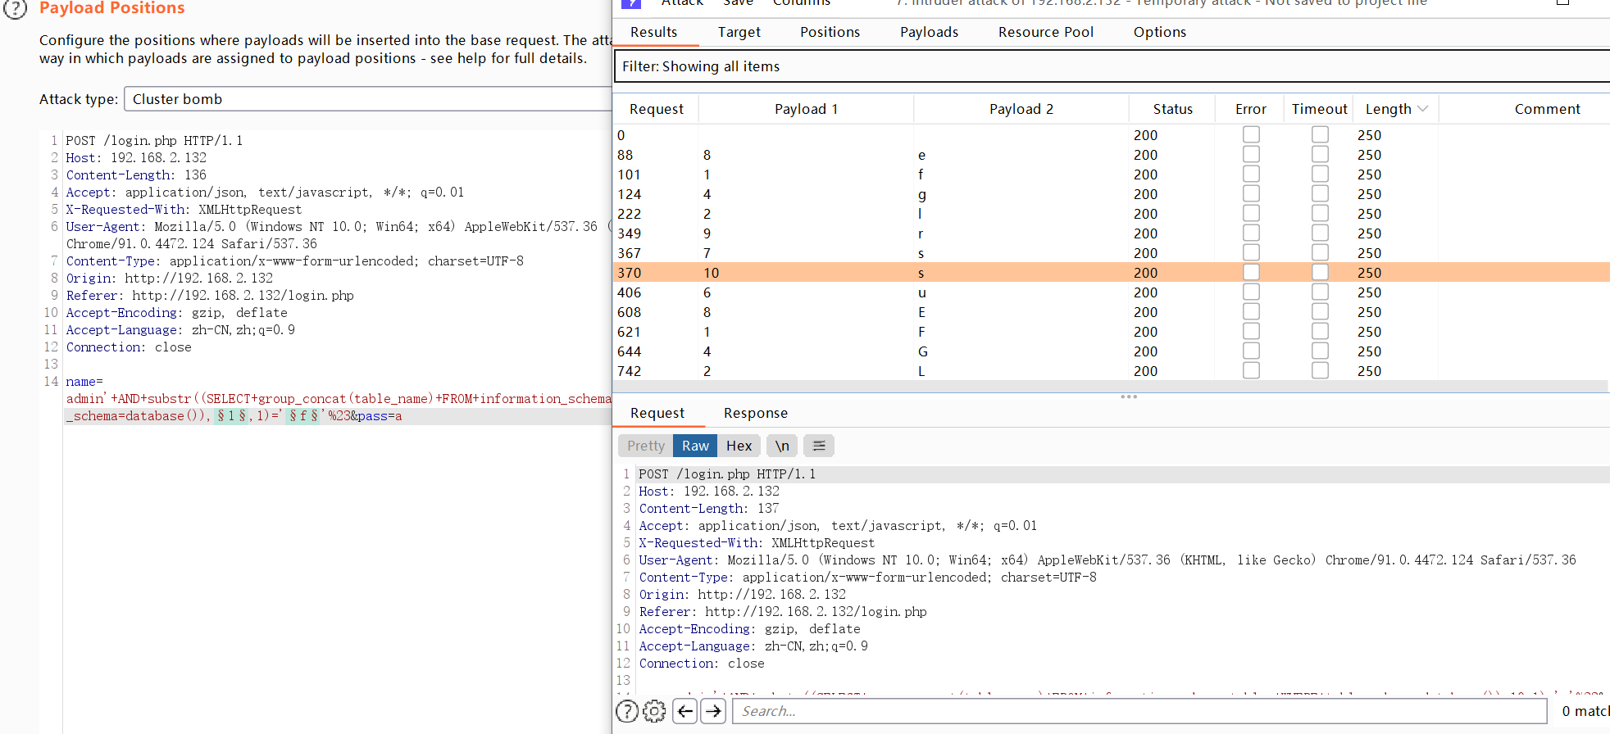
Task: Select result row with request 608
Action: point(1112,311)
